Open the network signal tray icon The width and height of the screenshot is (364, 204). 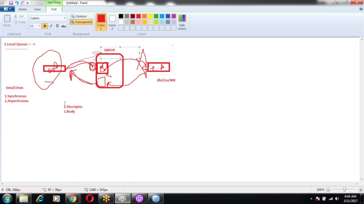(331, 199)
